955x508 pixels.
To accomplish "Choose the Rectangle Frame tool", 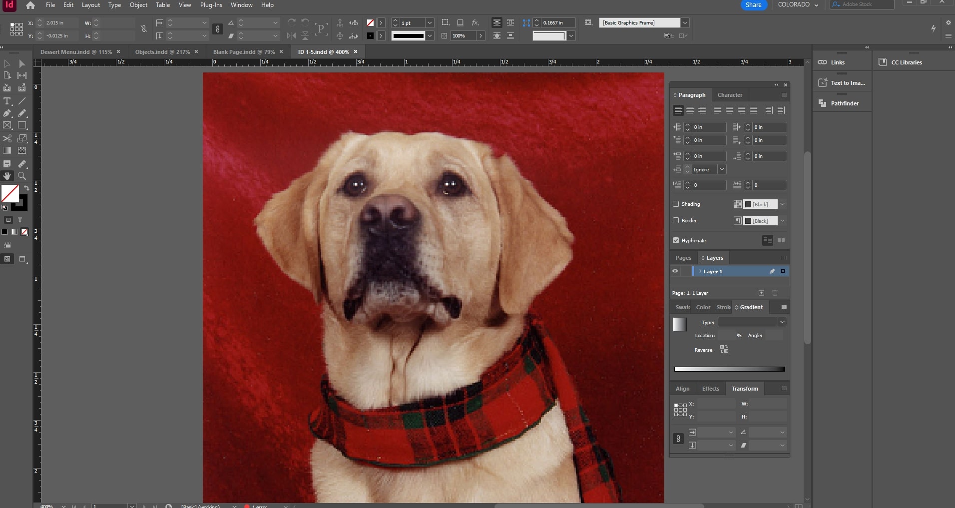I will [x=7, y=126].
